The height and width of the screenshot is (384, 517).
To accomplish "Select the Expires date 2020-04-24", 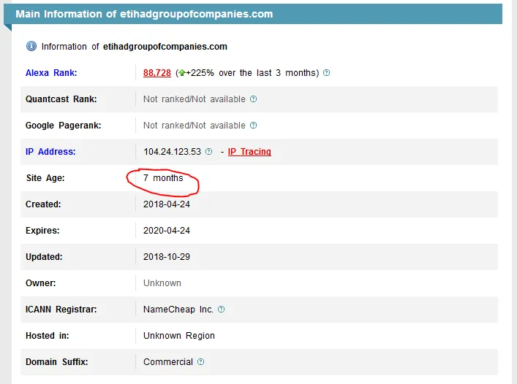I will (x=167, y=231).
